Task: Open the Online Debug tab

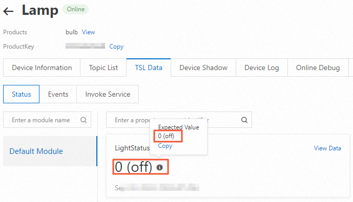Action: [318, 68]
